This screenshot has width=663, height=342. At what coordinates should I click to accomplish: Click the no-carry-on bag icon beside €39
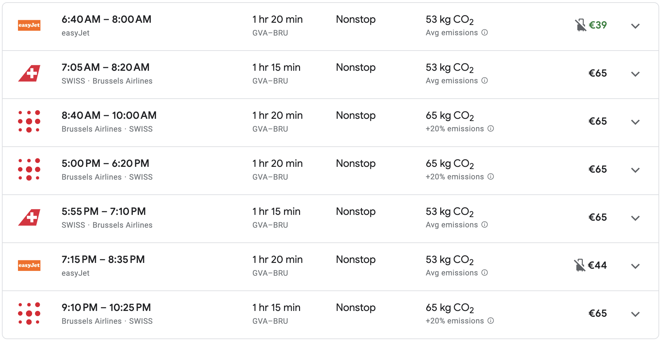pos(580,25)
